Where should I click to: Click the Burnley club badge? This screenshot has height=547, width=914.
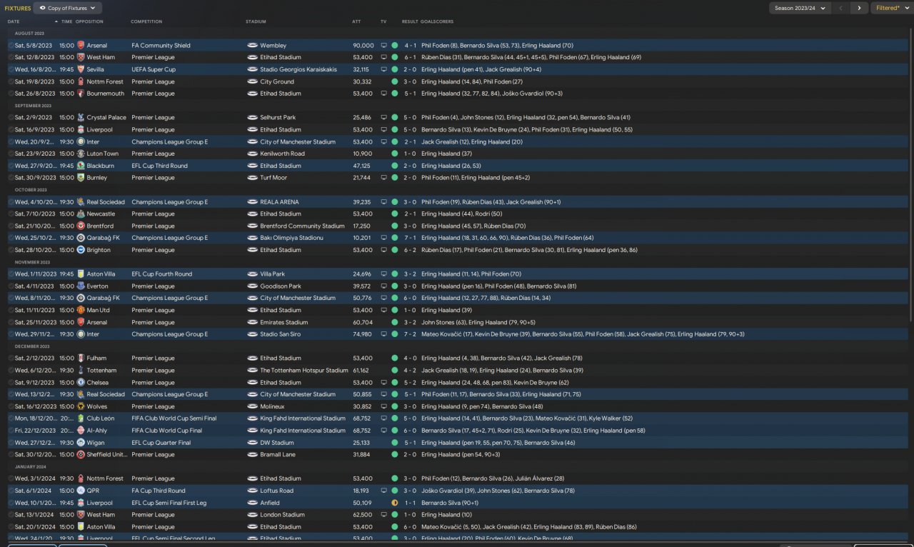[81, 178]
